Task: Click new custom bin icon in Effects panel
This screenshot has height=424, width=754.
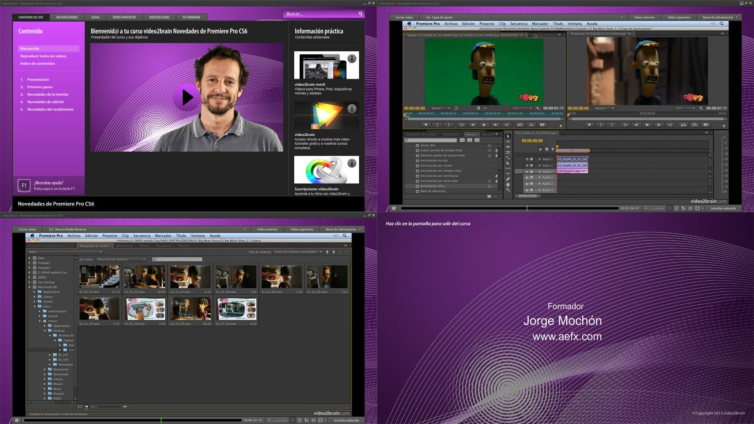Action: pos(489,196)
